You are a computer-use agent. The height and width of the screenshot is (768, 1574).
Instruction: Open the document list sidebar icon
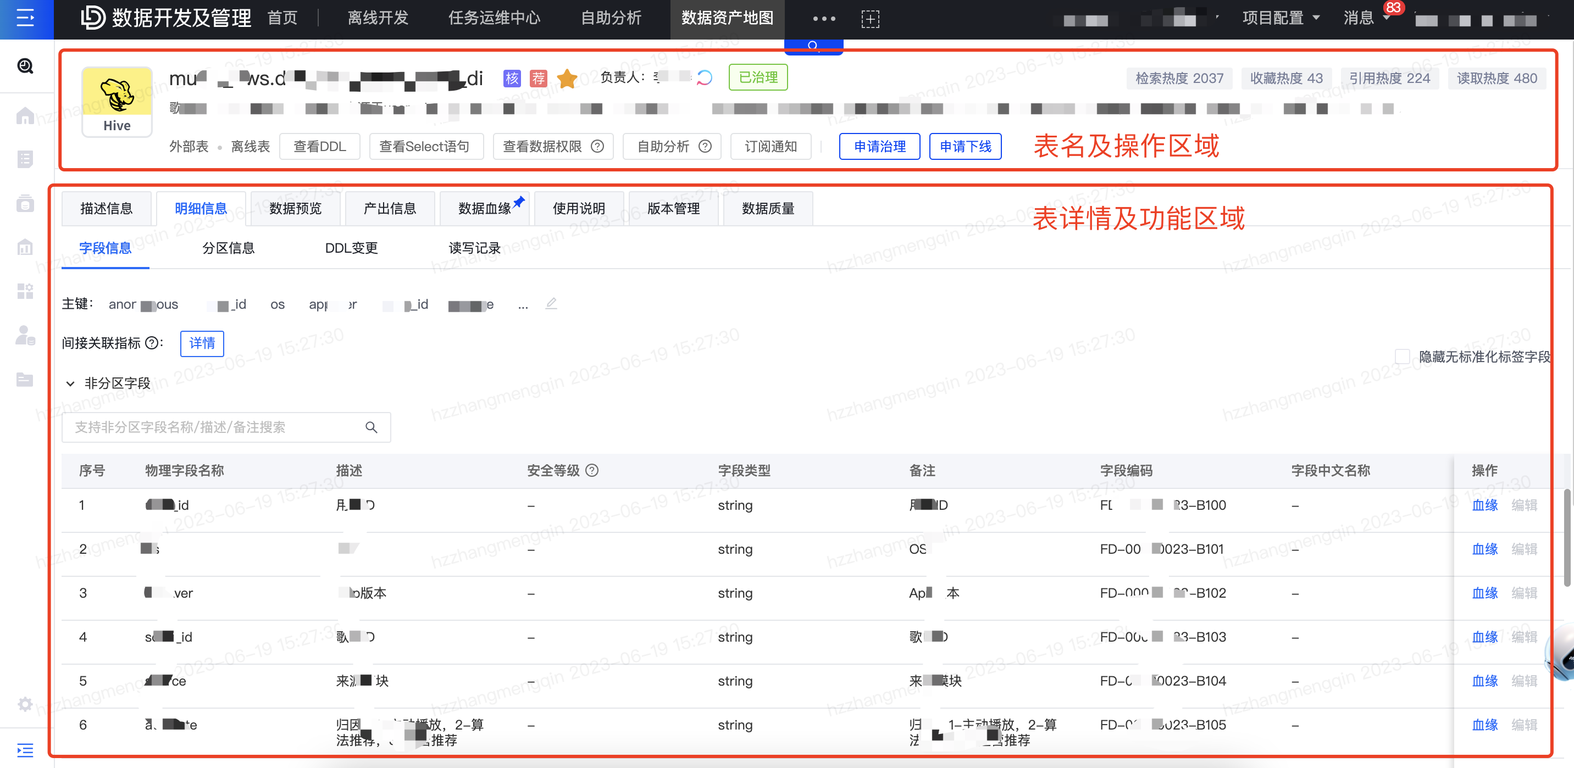point(25,159)
